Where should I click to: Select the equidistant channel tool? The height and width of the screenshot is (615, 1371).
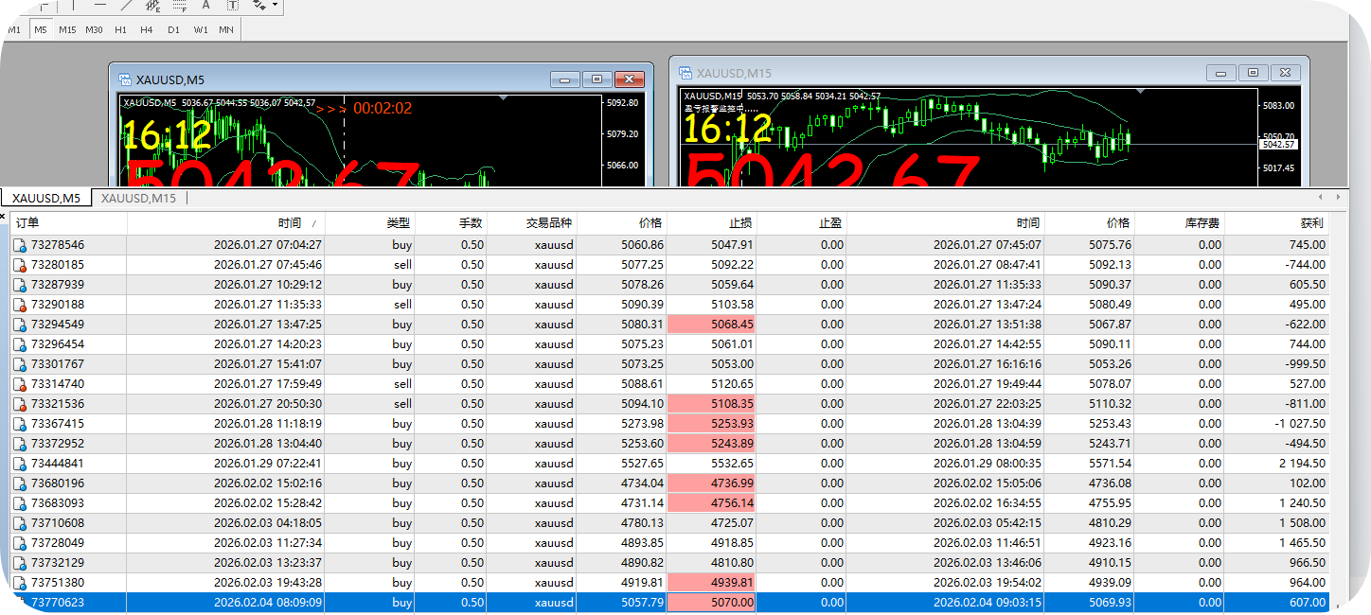[153, 6]
